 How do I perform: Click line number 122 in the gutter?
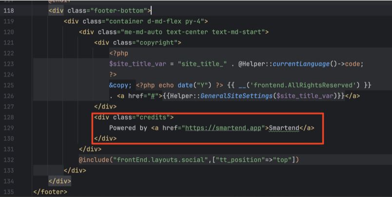[9, 54]
